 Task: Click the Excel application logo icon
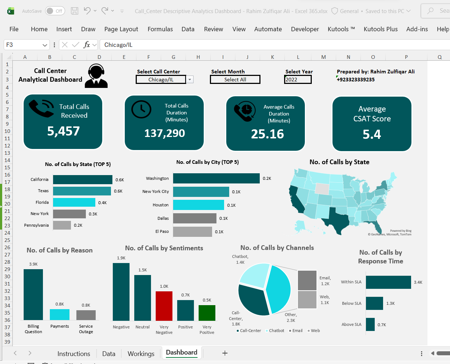pos(11,11)
